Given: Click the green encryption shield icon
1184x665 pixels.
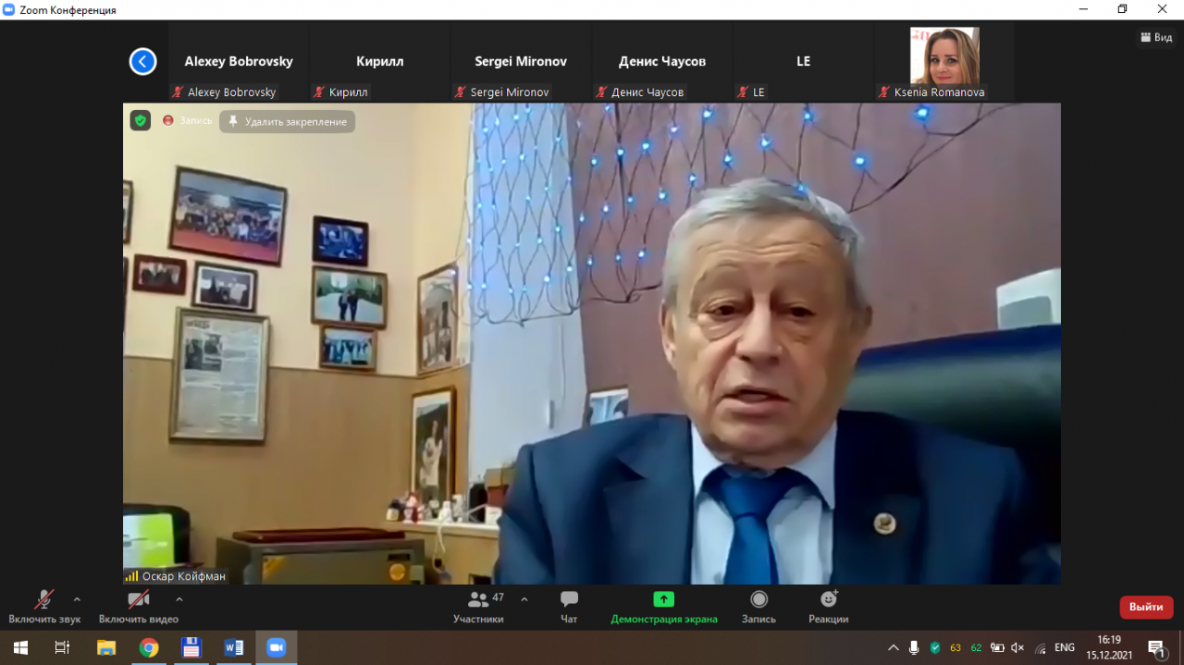Looking at the screenshot, I should point(140,120).
